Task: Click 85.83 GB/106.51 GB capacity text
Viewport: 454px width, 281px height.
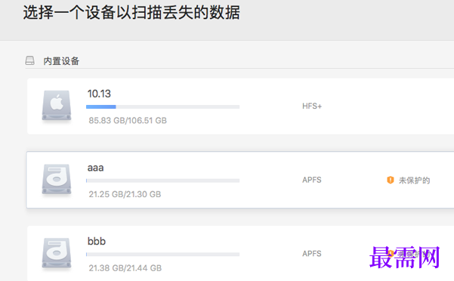Action: tap(128, 120)
